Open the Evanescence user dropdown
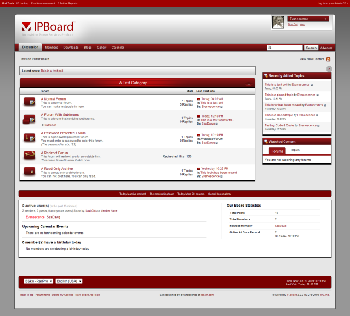 pos(308,19)
